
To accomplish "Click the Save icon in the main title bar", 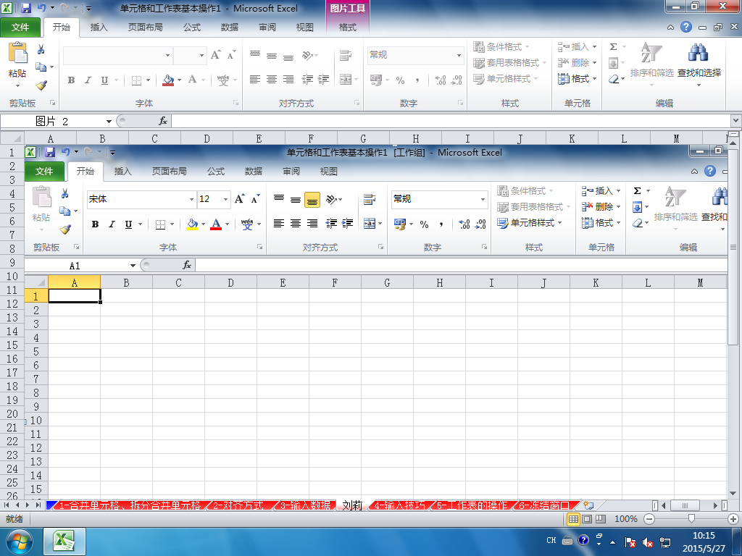I will [26, 8].
